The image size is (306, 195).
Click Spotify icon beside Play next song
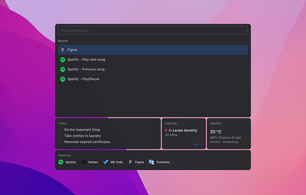click(x=63, y=60)
